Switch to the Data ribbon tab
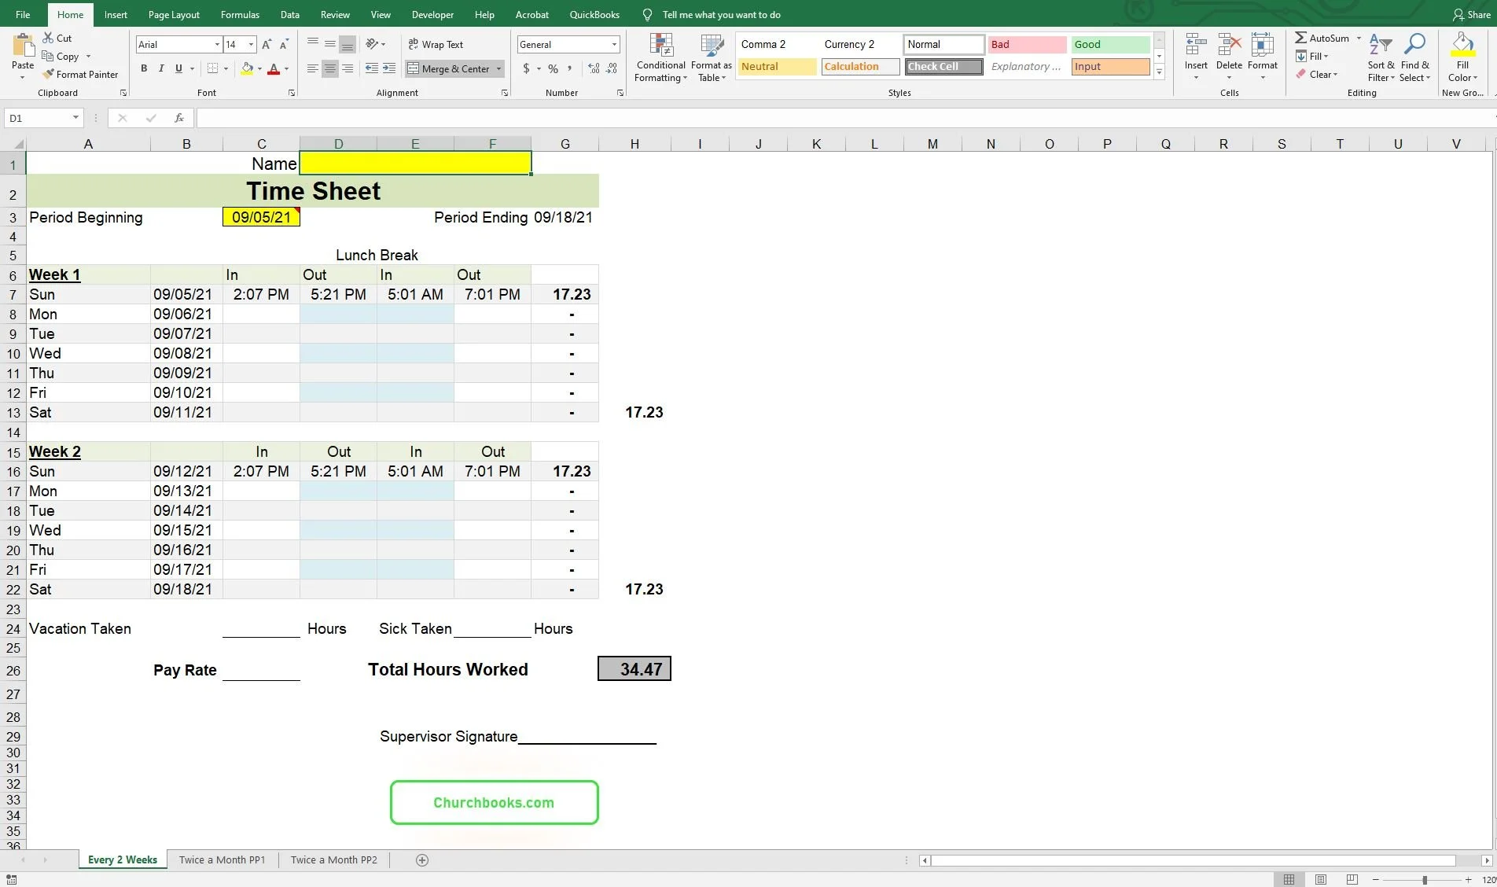Viewport: 1497px width, 887px height. pyautogui.click(x=289, y=14)
